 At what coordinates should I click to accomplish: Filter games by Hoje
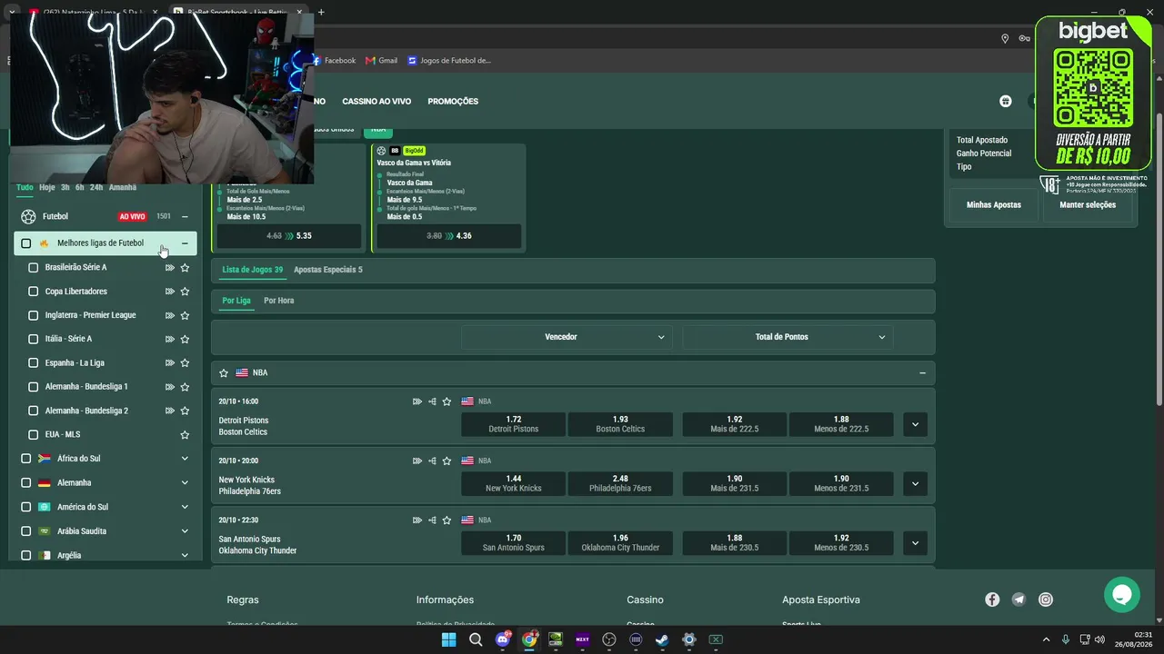pyautogui.click(x=47, y=187)
